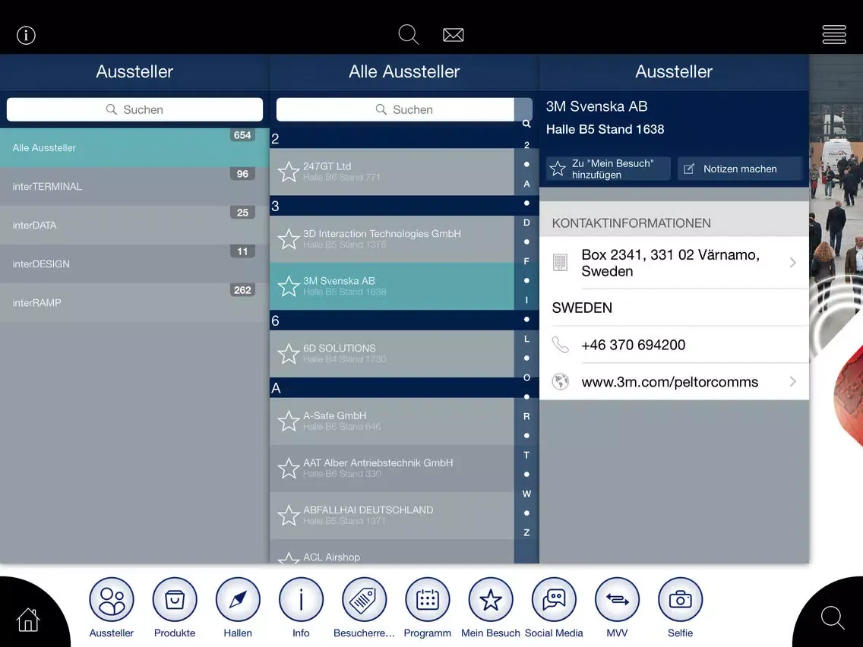Open the hamburger menu
The width and height of the screenshot is (863, 647).
tap(834, 35)
